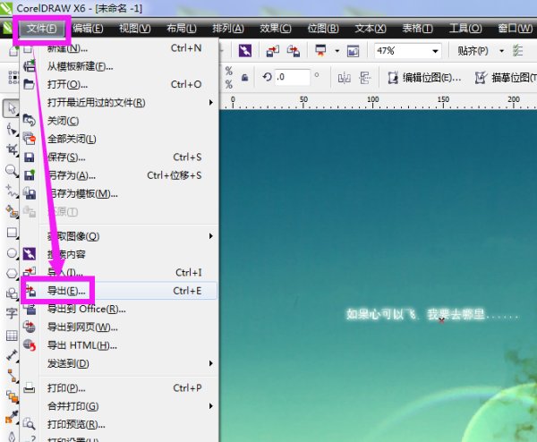Choose 另存为模板(M)... menu entry

(119, 193)
